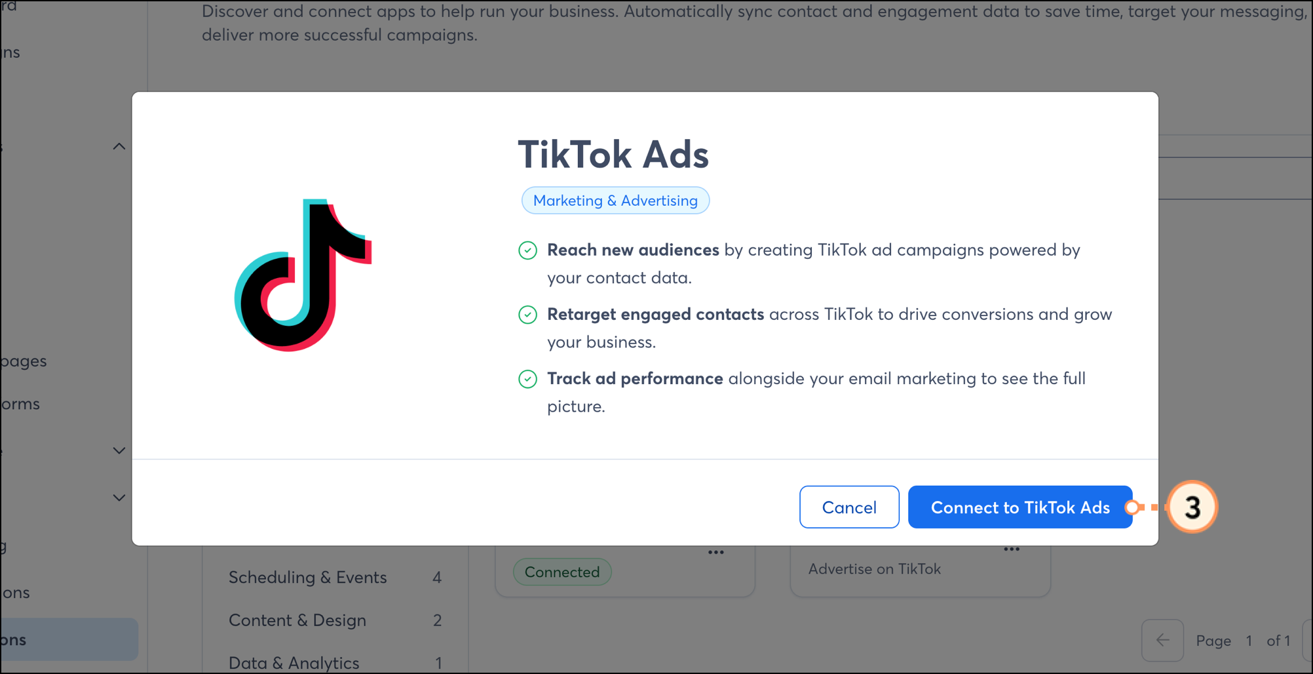Click the step 3 indicator badge
The image size is (1313, 674).
pos(1193,507)
